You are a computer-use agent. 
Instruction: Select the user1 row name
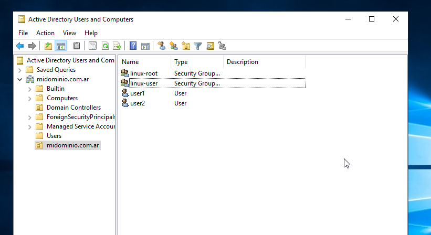pyautogui.click(x=137, y=93)
